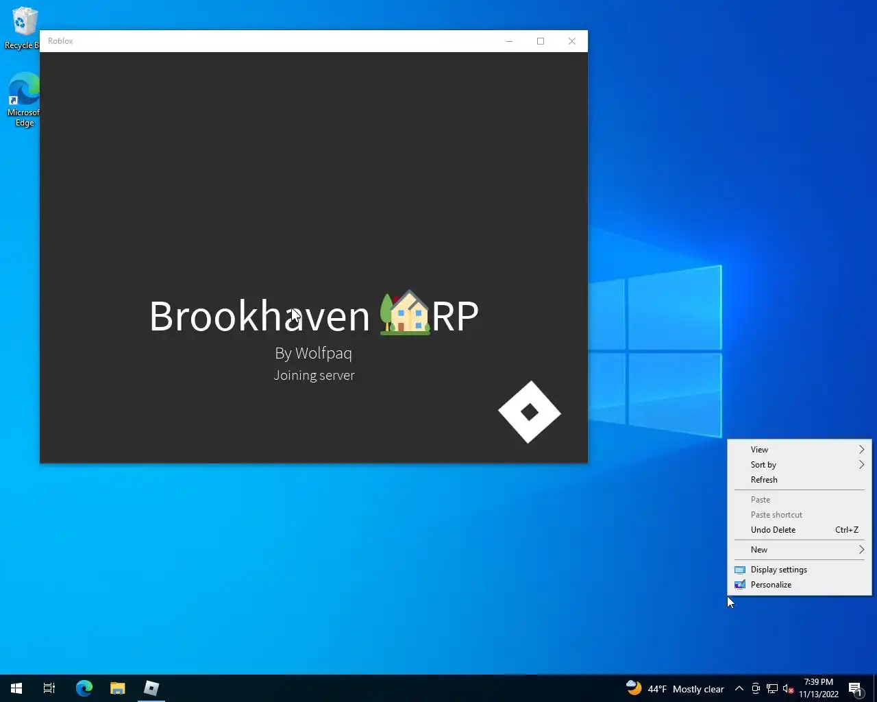This screenshot has width=877, height=702.
Task: Select the Microsoft Edge desktop shortcut
Action: (23, 100)
